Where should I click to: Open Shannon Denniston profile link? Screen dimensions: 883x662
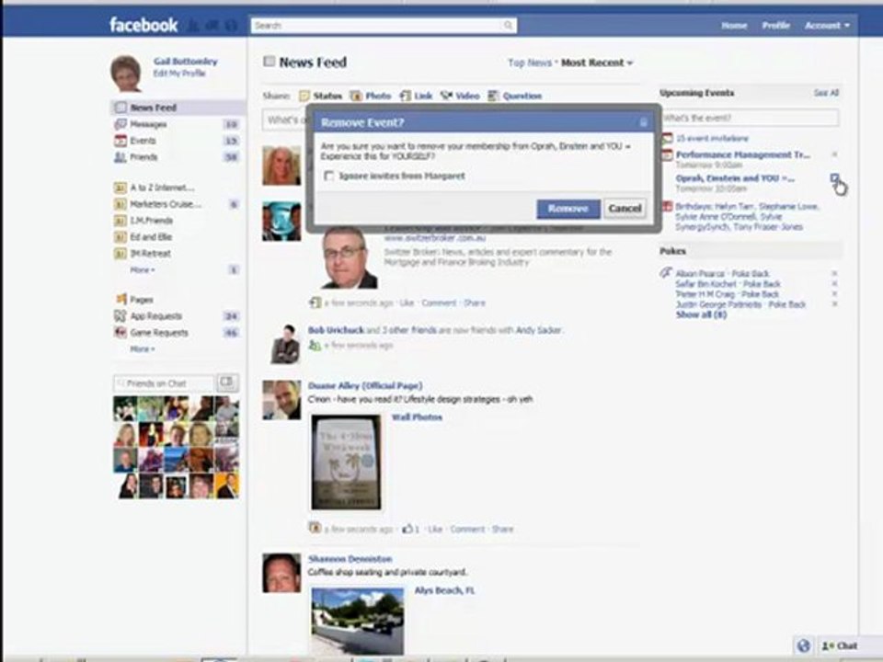pyautogui.click(x=350, y=559)
